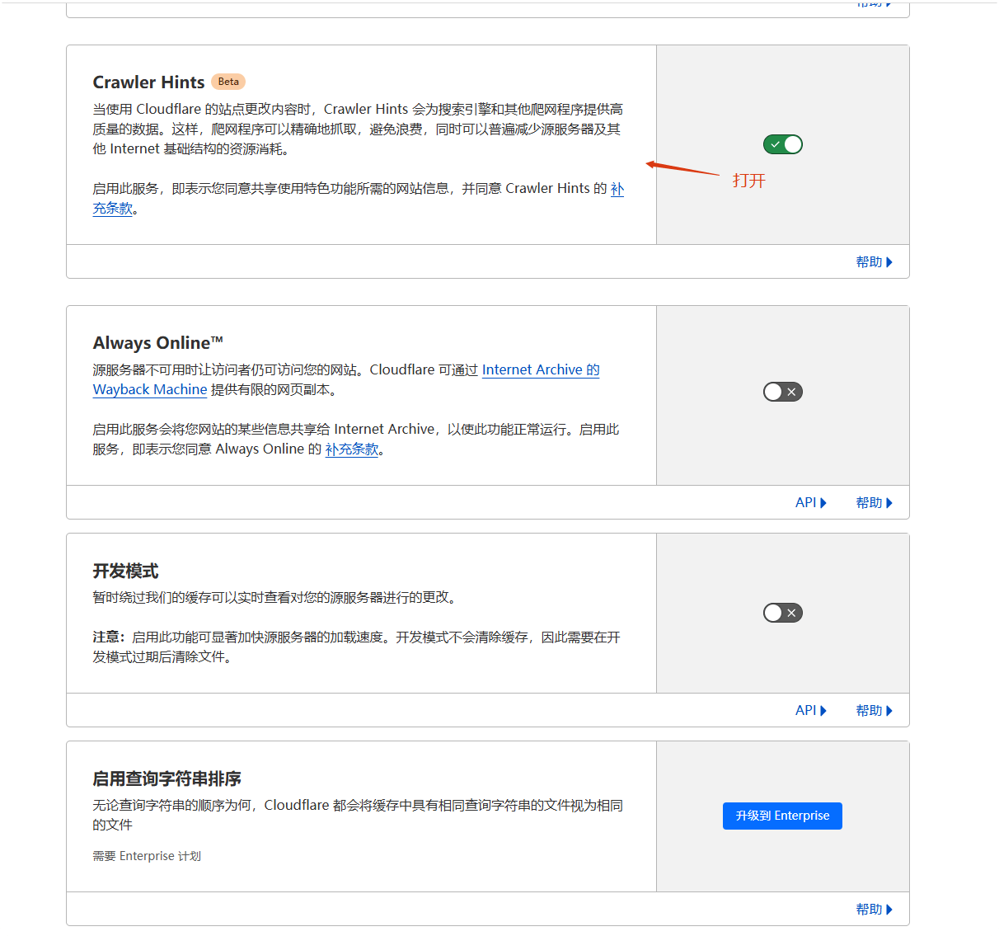Expand API for Always Online card
The image size is (999, 936).
point(804,501)
